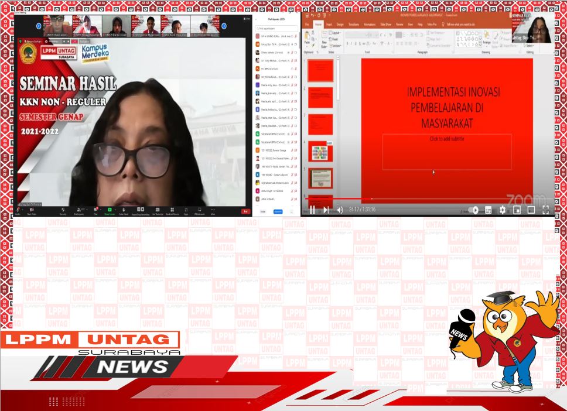Click Zoom Start Video button
Screen dimensions: 567x411
click(32, 211)
